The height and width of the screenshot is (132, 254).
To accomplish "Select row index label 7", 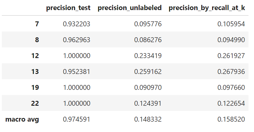I will tap(37, 24).
